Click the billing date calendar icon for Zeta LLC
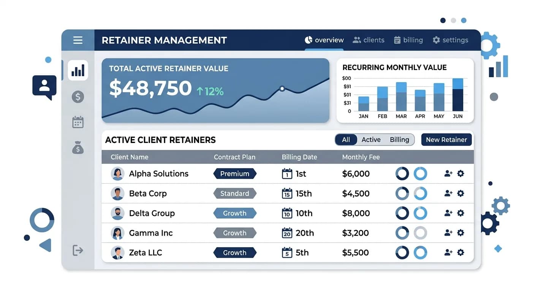This screenshot has height=292, width=535. click(287, 252)
